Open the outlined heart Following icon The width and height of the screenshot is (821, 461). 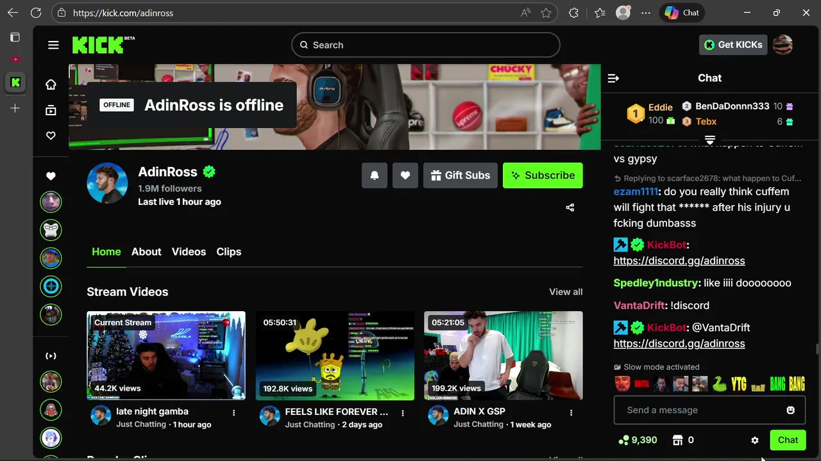51,136
